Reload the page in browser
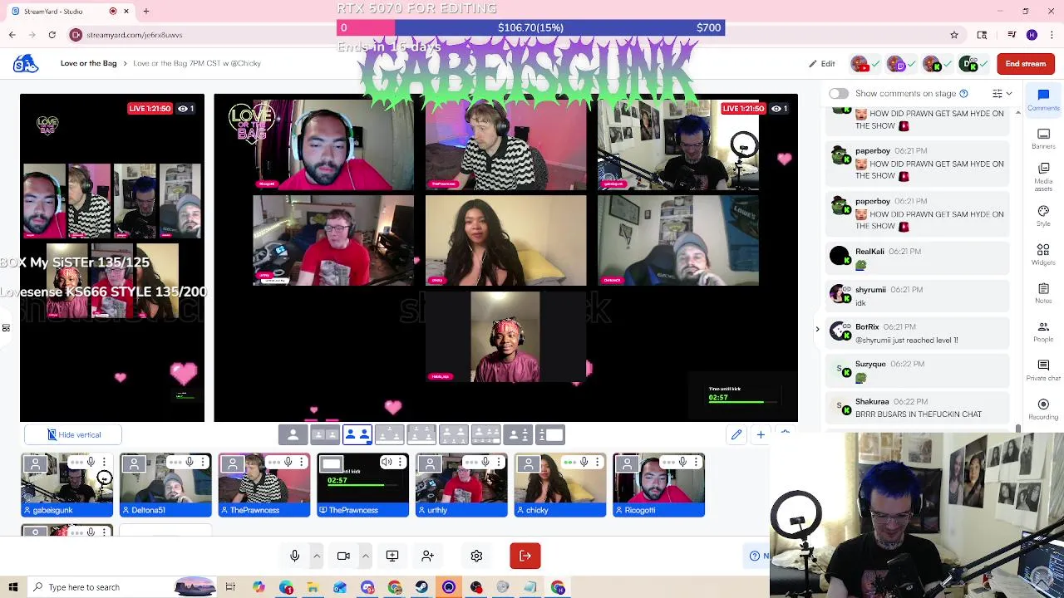The height and width of the screenshot is (598, 1064). tap(52, 35)
